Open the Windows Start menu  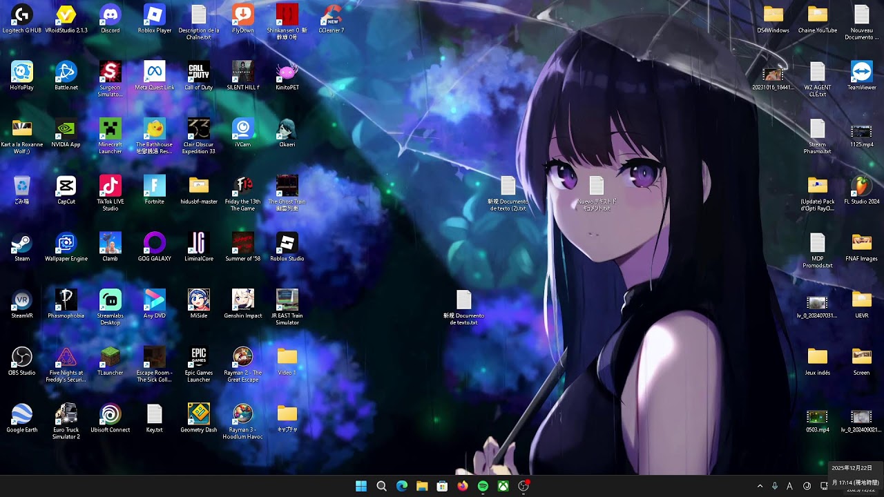361,486
